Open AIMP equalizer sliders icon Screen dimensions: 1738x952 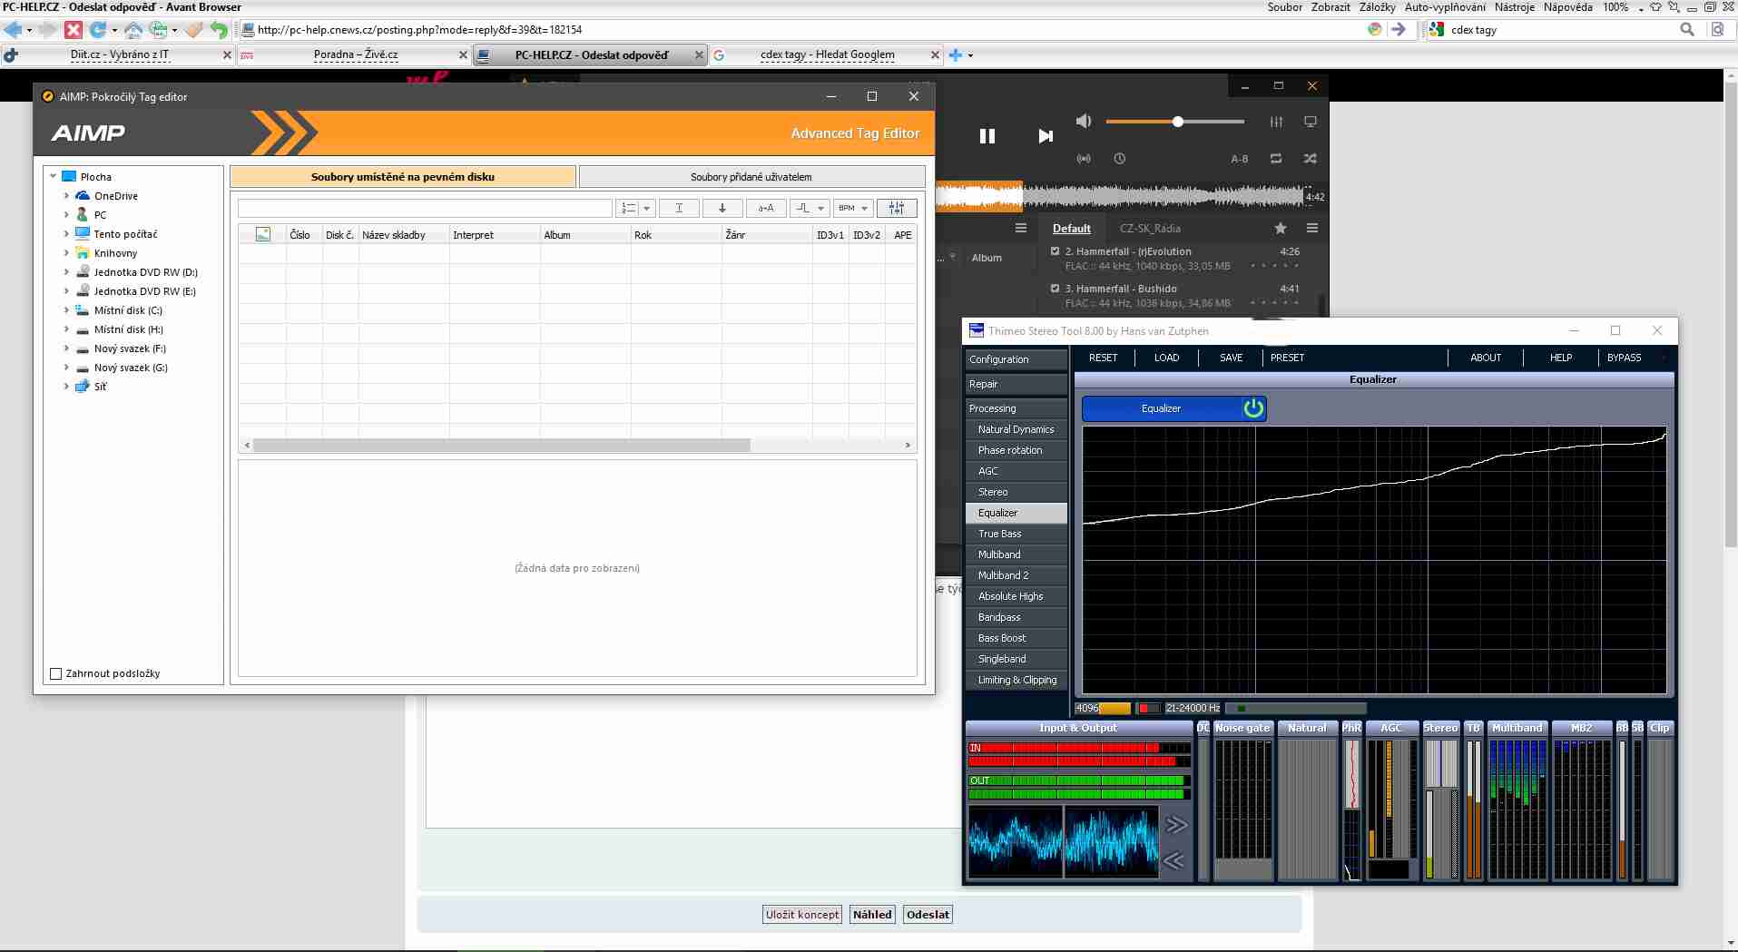(x=1276, y=122)
